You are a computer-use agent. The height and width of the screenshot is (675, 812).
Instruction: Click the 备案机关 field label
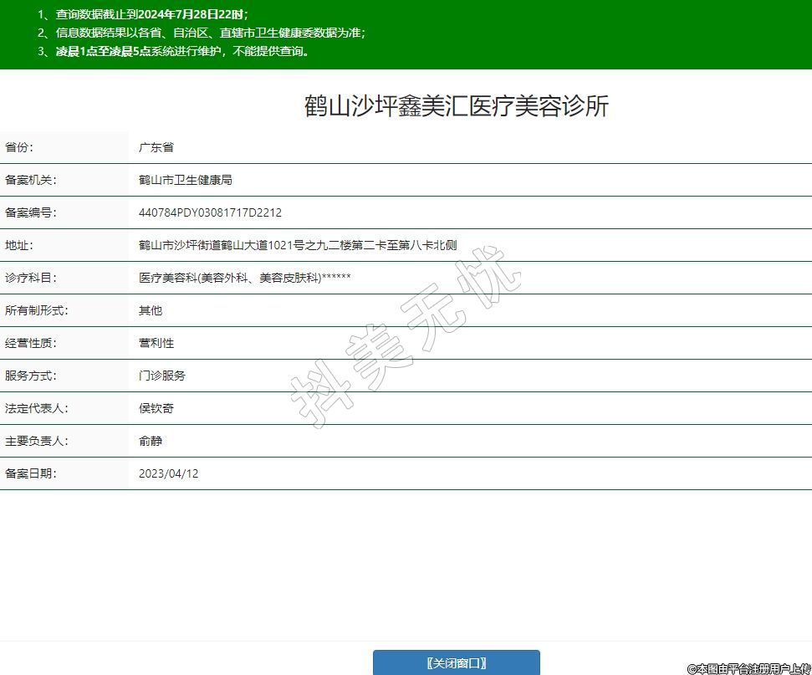31,180
